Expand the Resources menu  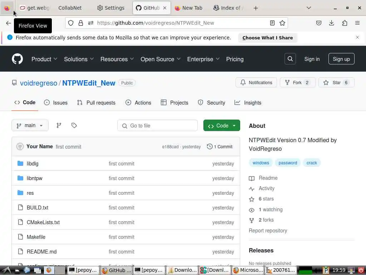[x=117, y=59]
